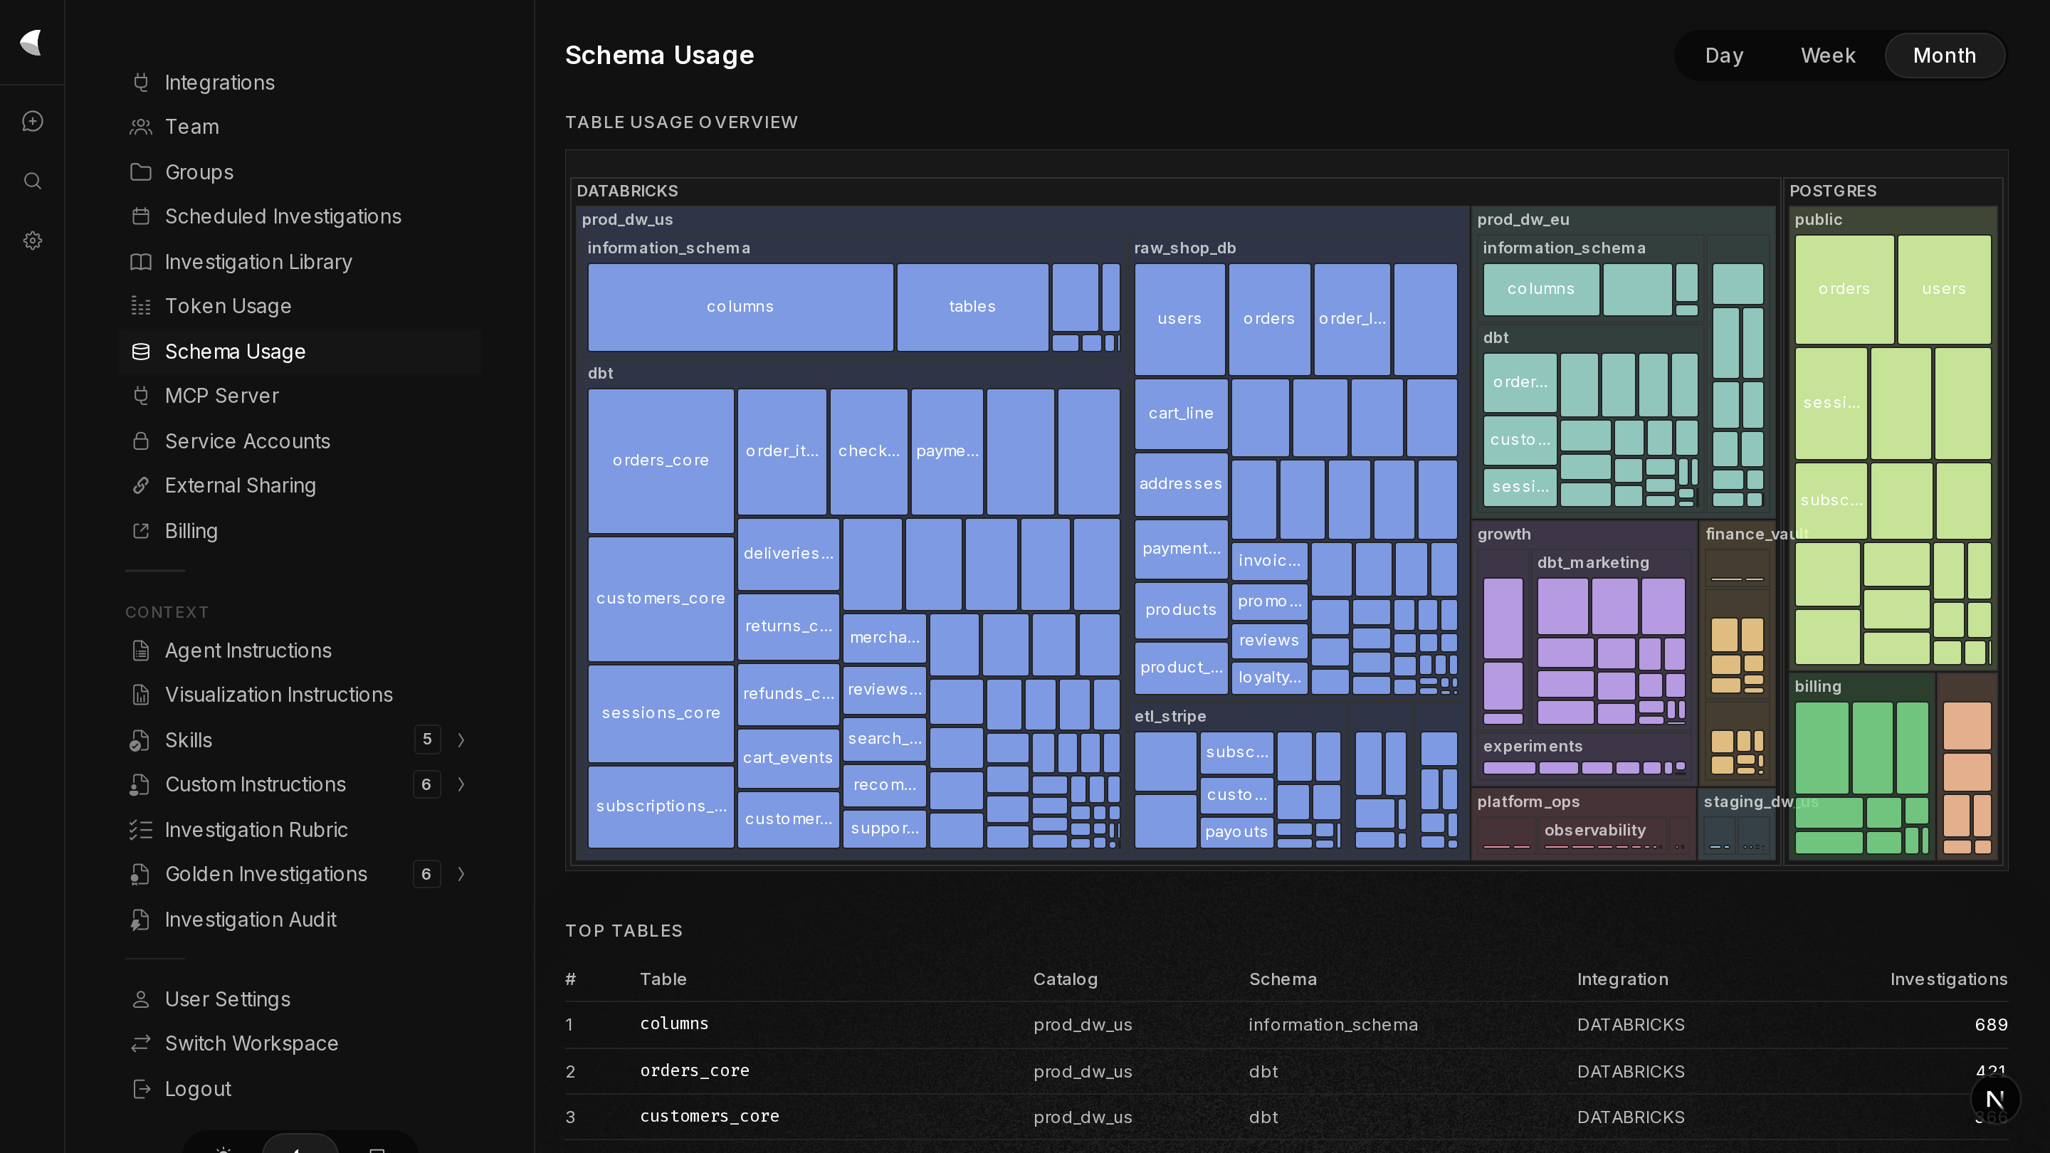This screenshot has height=1153, width=2050.
Task: Click the users tile in Postgres public
Action: coord(1943,289)
